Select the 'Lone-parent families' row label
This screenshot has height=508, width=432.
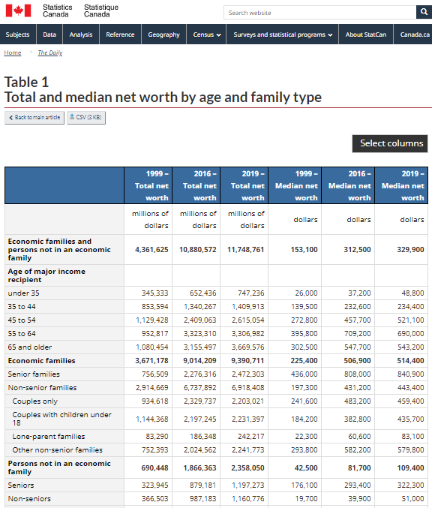pos(49,437)
